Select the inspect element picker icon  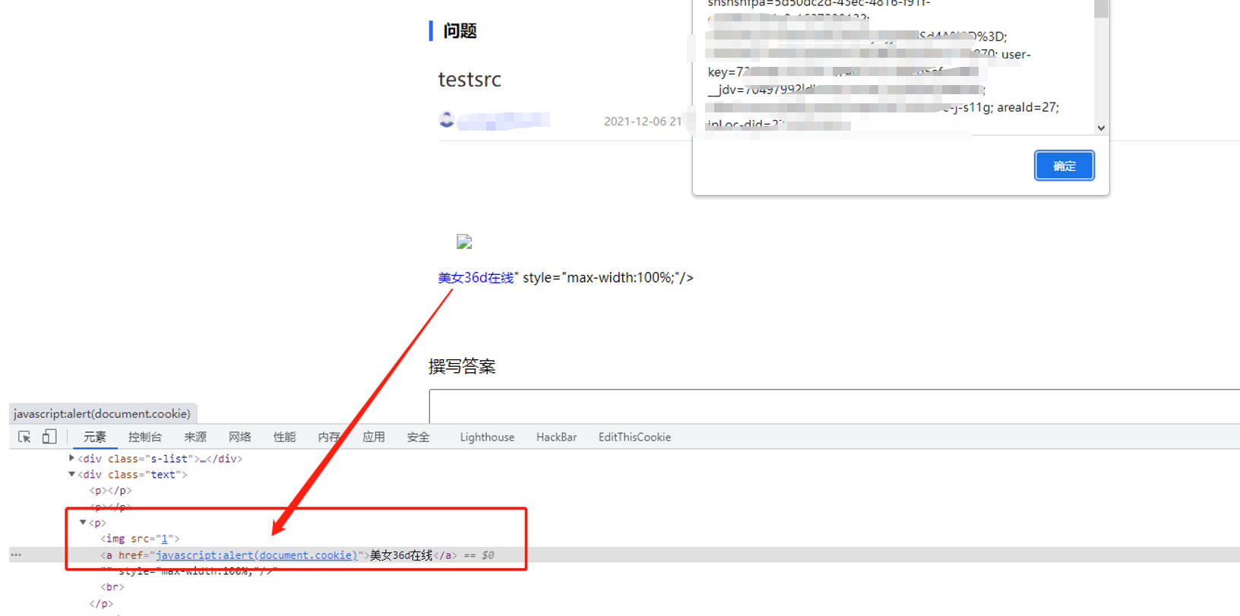(24, 437)
